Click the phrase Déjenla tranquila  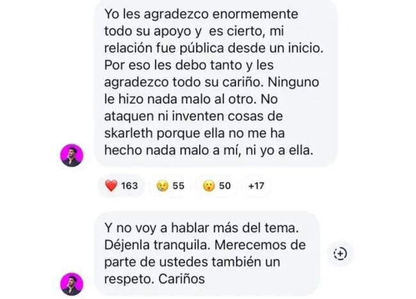[157, 245]
